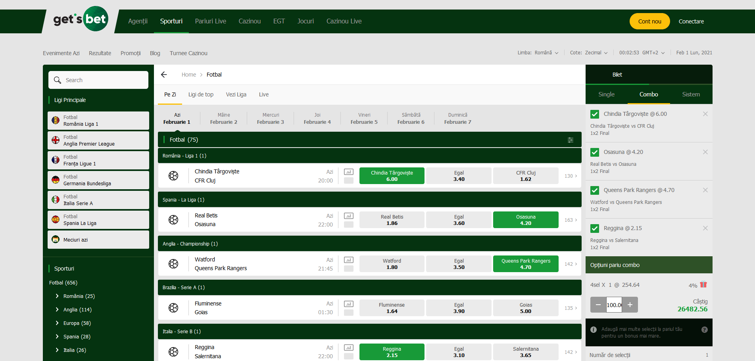Click the red gift bonus icon
The height and width of the screenshot is (361, 755).
(703, 284)
